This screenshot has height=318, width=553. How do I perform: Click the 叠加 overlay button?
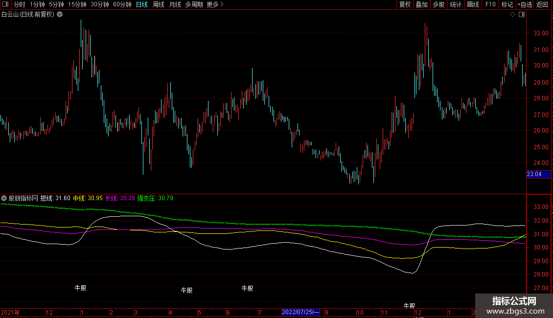[x=421, y=4]
